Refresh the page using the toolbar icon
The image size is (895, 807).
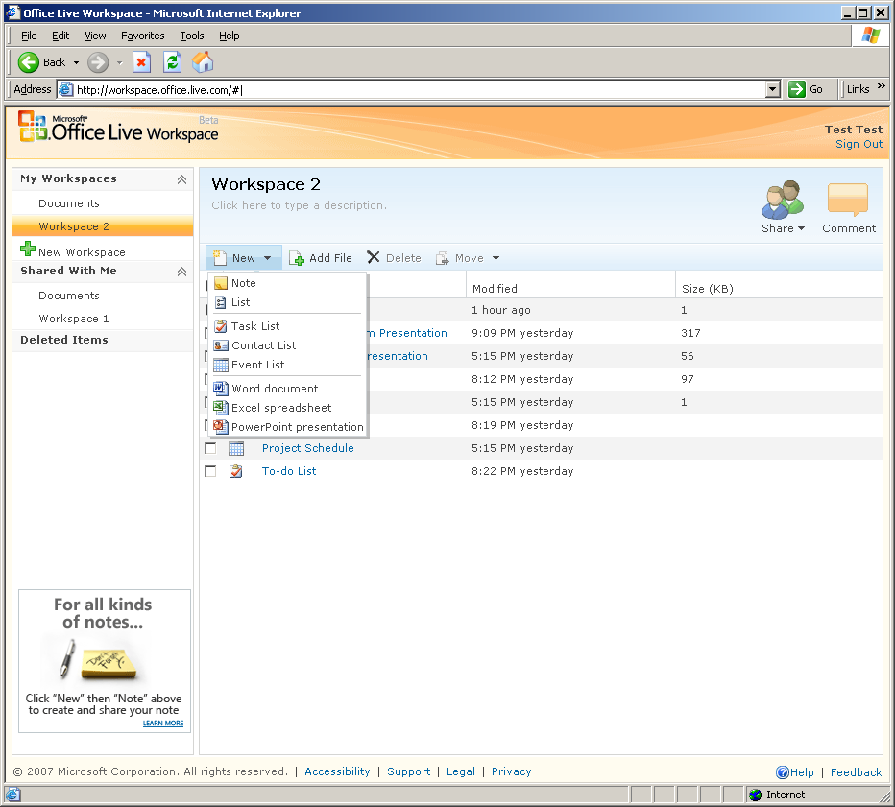tap(172, 62)
